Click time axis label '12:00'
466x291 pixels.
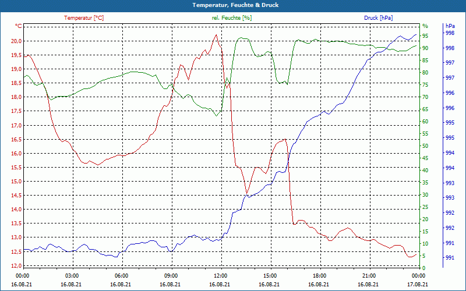[x=220, y=275]
